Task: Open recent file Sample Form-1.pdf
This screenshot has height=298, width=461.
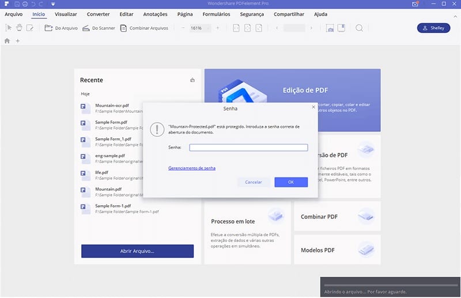Action: [120, 209]
